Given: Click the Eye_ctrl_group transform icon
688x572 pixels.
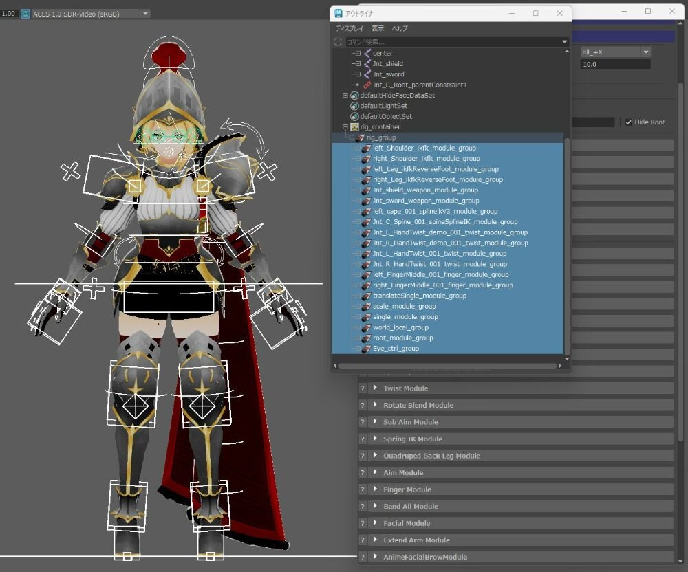Looking at the screenshot, I should click(x=367, y=349).
